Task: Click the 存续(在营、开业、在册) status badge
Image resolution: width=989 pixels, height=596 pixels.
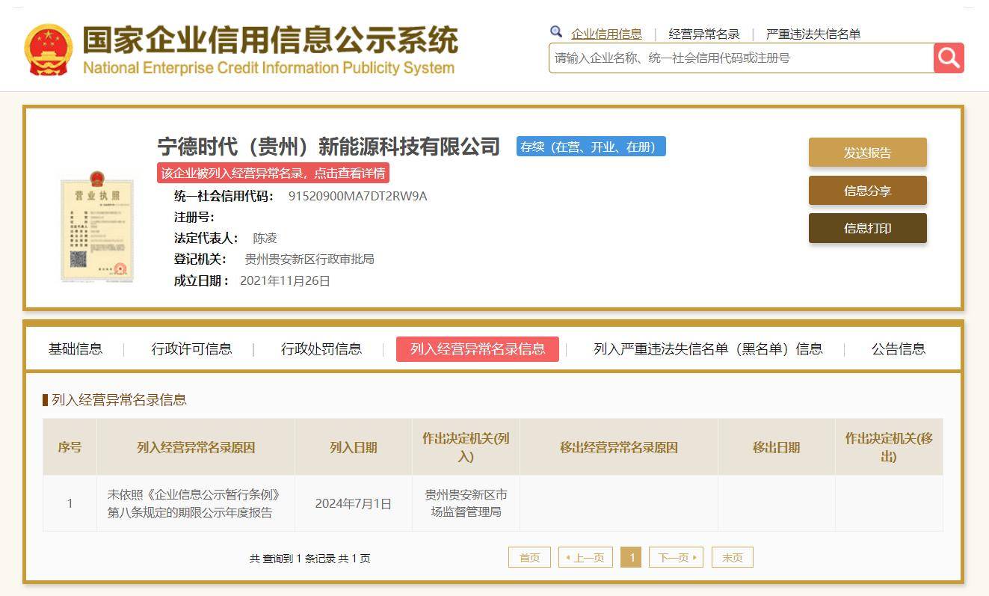Action: pyautogui.click(x=591, y=147)
